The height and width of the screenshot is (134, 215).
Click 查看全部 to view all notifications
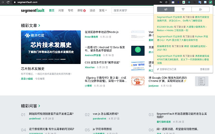[x=204, y=69]
